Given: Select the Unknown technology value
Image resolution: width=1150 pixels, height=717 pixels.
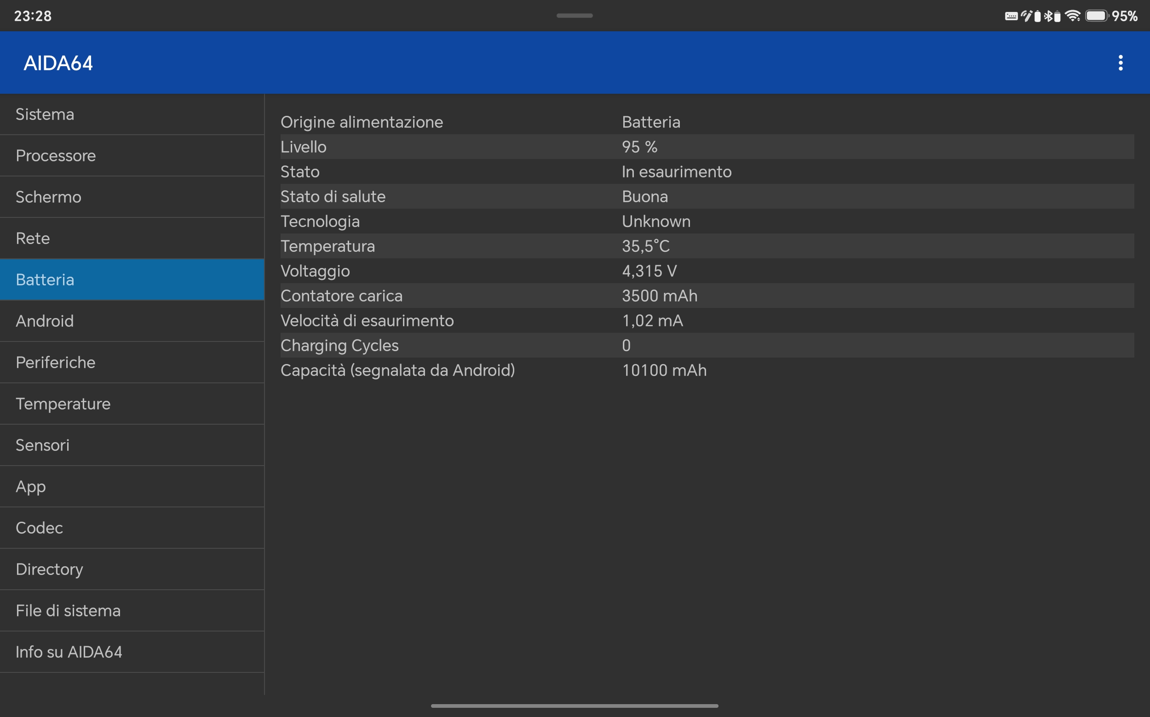Looking at the screenshot, I should [x=656, y=222].
